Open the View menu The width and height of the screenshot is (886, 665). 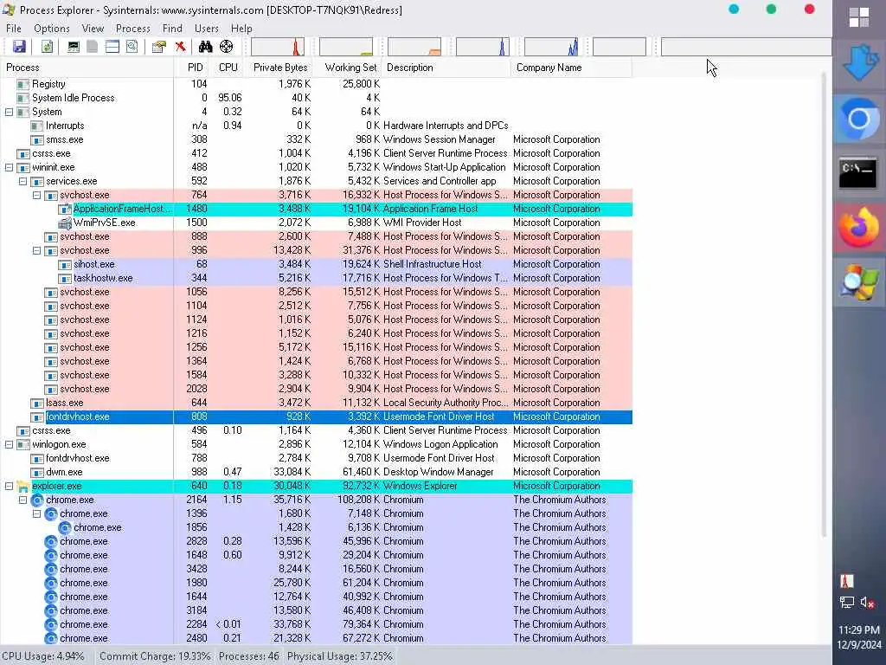tap(93, 29)
